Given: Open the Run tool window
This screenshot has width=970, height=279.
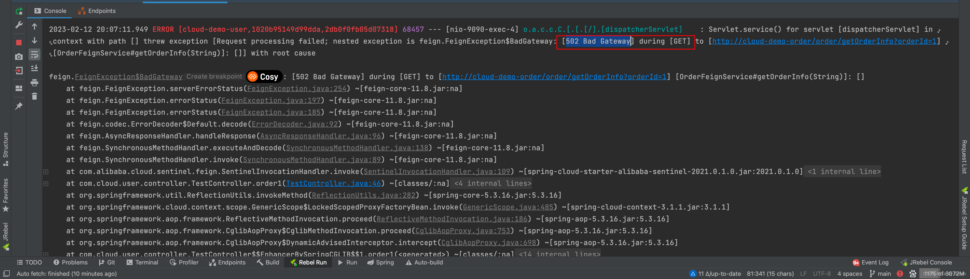Looking at the screenshot, I should tap(348, 262).
